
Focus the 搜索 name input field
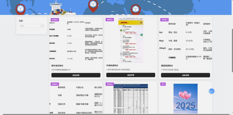point(30,26)
